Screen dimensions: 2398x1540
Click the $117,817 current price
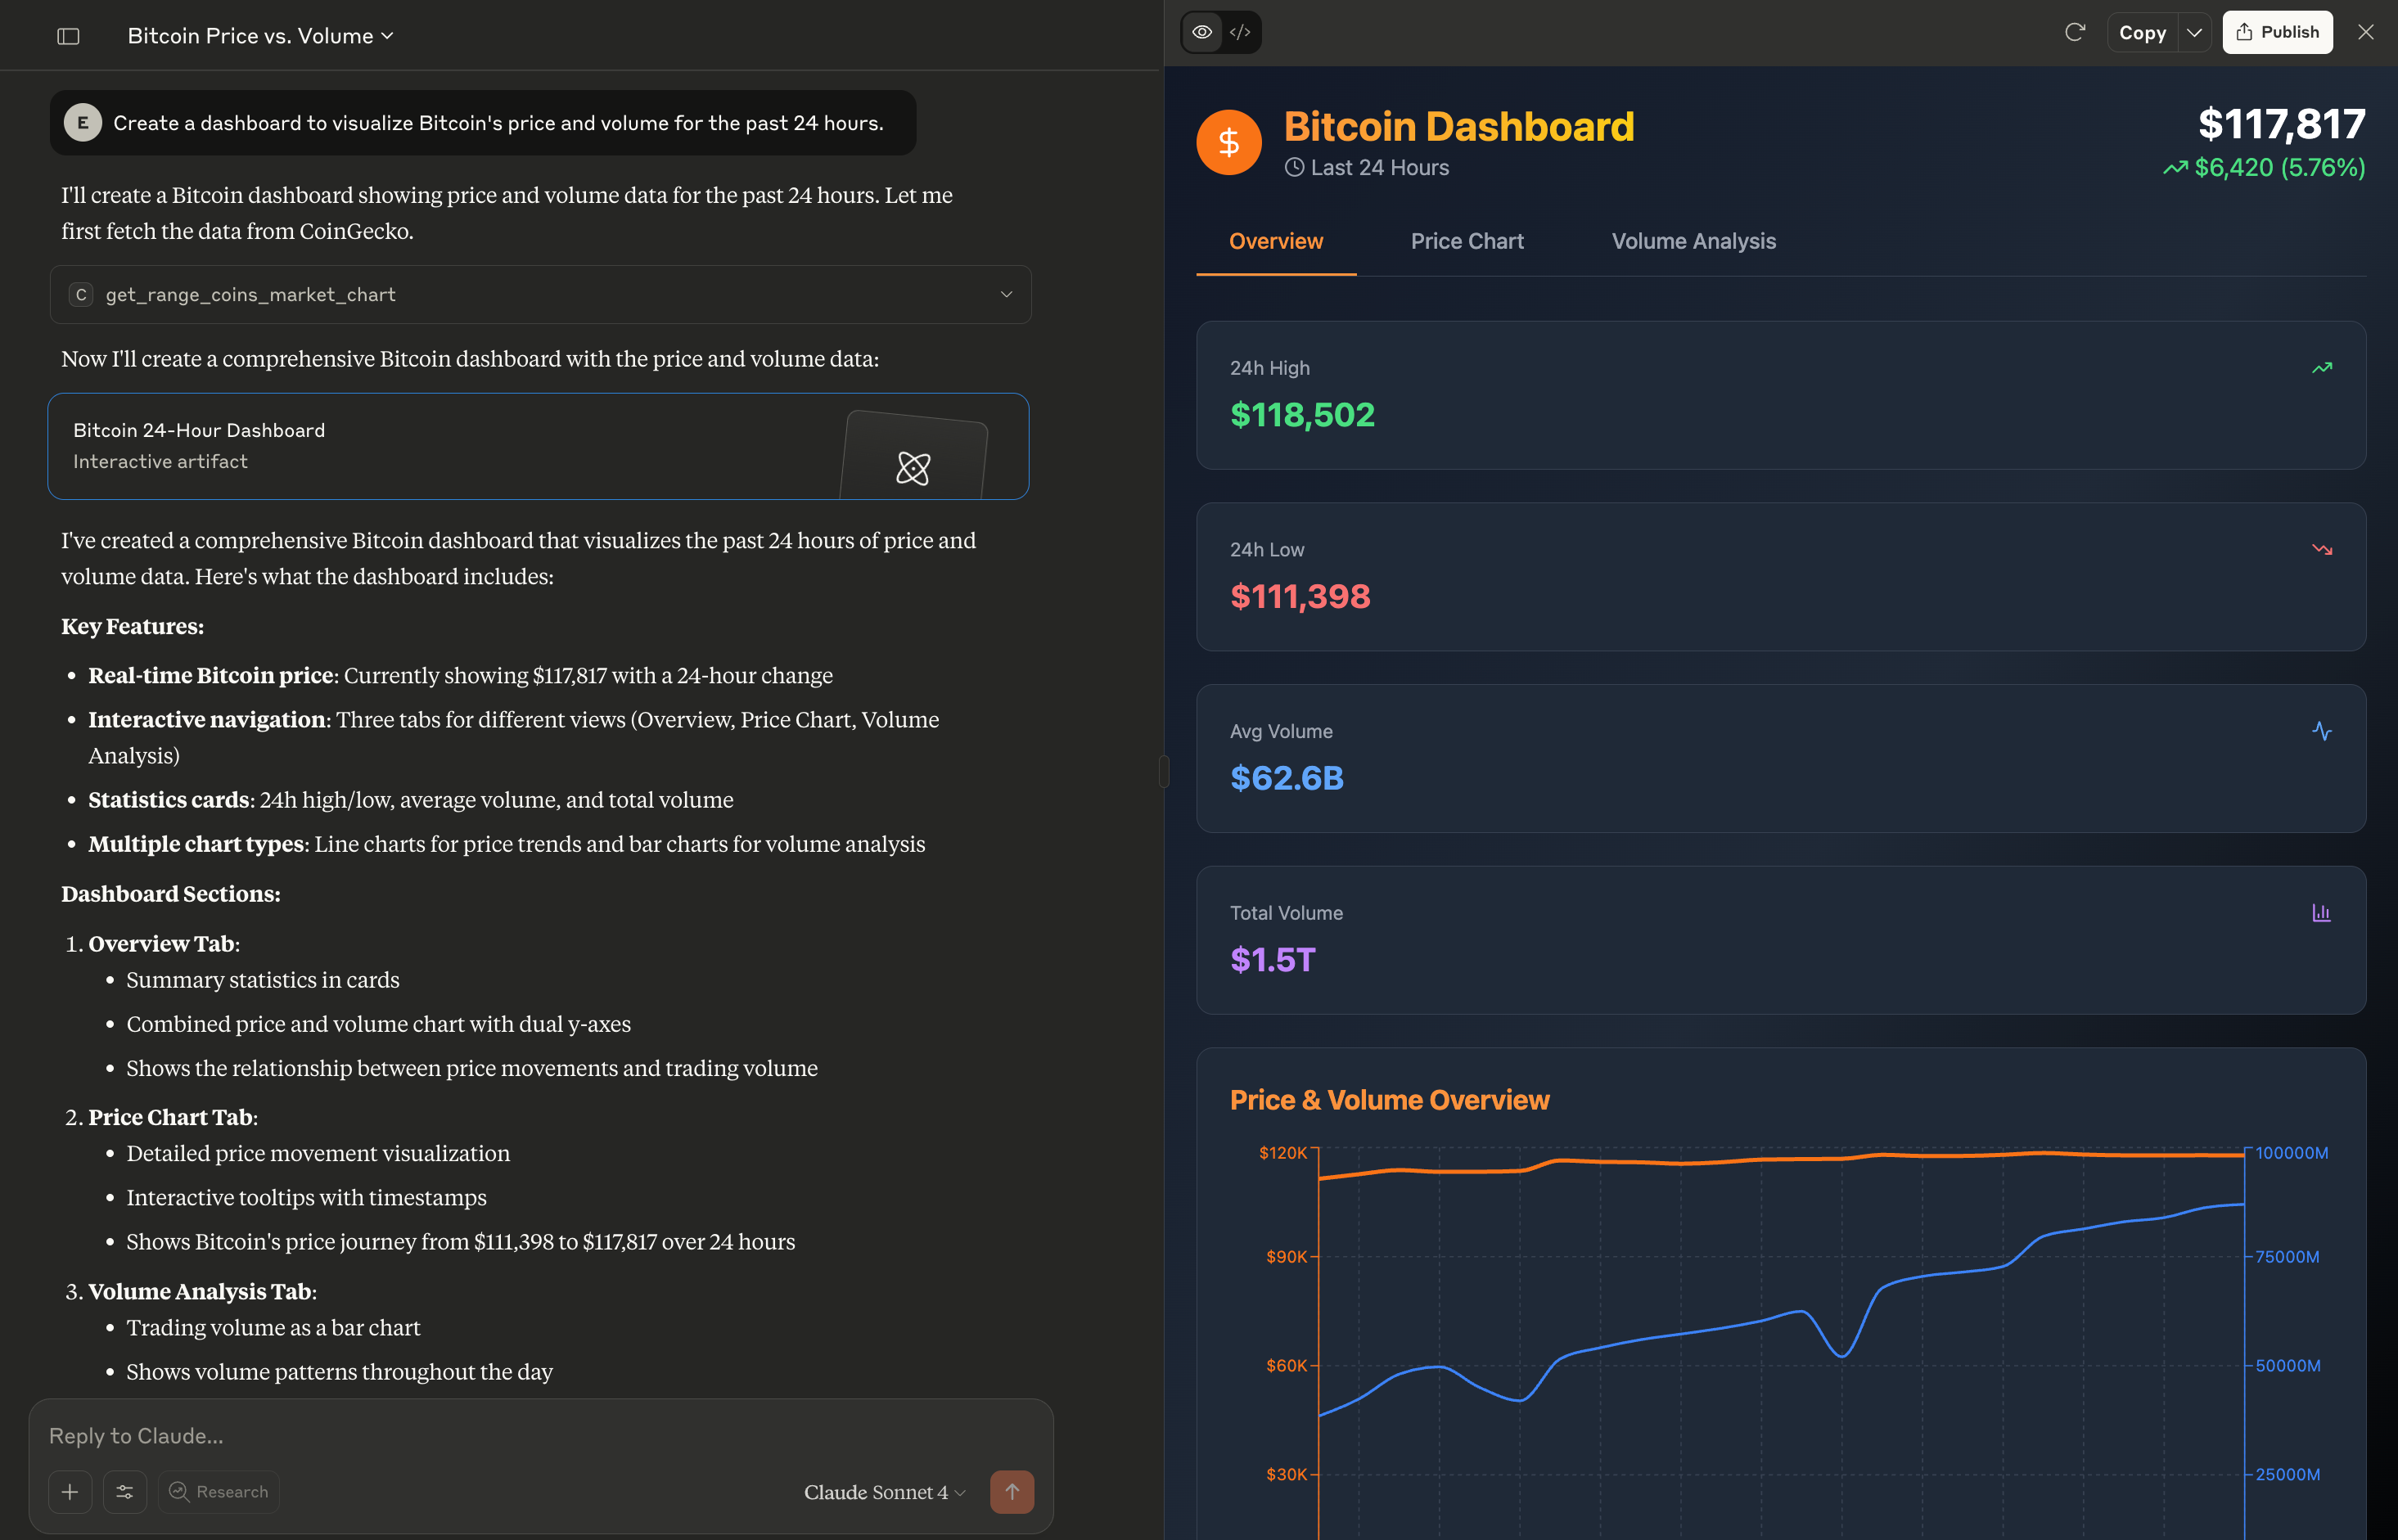click(2281, 124)
